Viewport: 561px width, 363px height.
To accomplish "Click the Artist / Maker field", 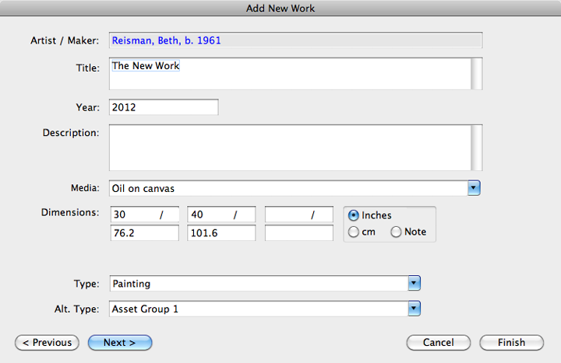I will coord(296,40).
